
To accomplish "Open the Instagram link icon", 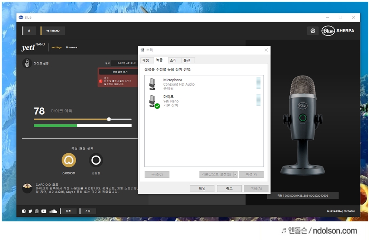I will point(37,211).
